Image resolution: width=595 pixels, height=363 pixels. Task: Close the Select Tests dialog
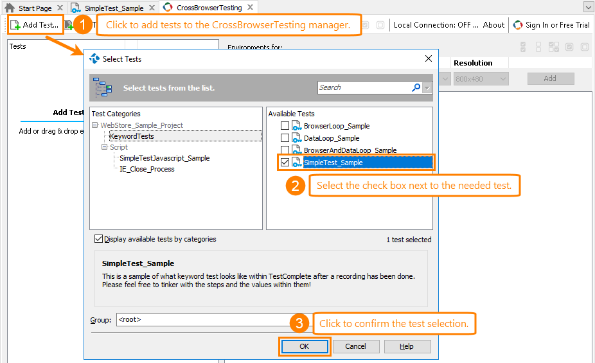429,58
